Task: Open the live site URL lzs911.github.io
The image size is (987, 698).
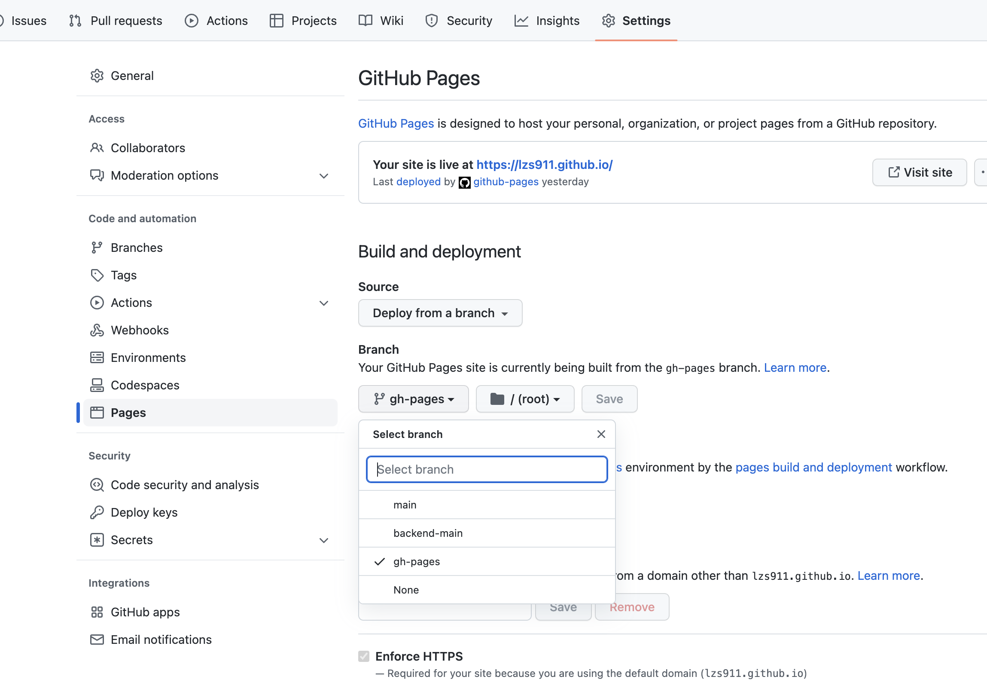Action: pos(544,165)
